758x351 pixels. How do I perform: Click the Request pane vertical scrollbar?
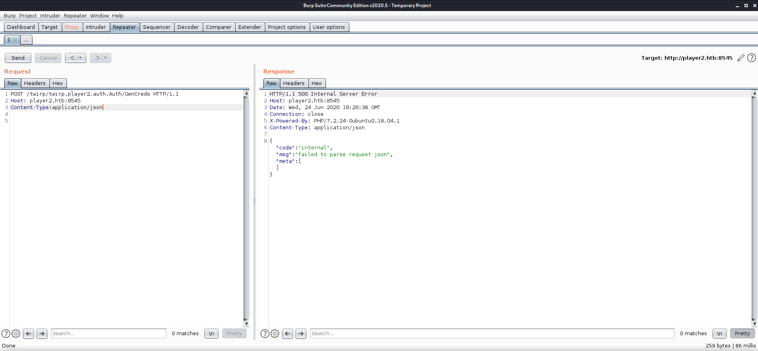tap(246, 208)
